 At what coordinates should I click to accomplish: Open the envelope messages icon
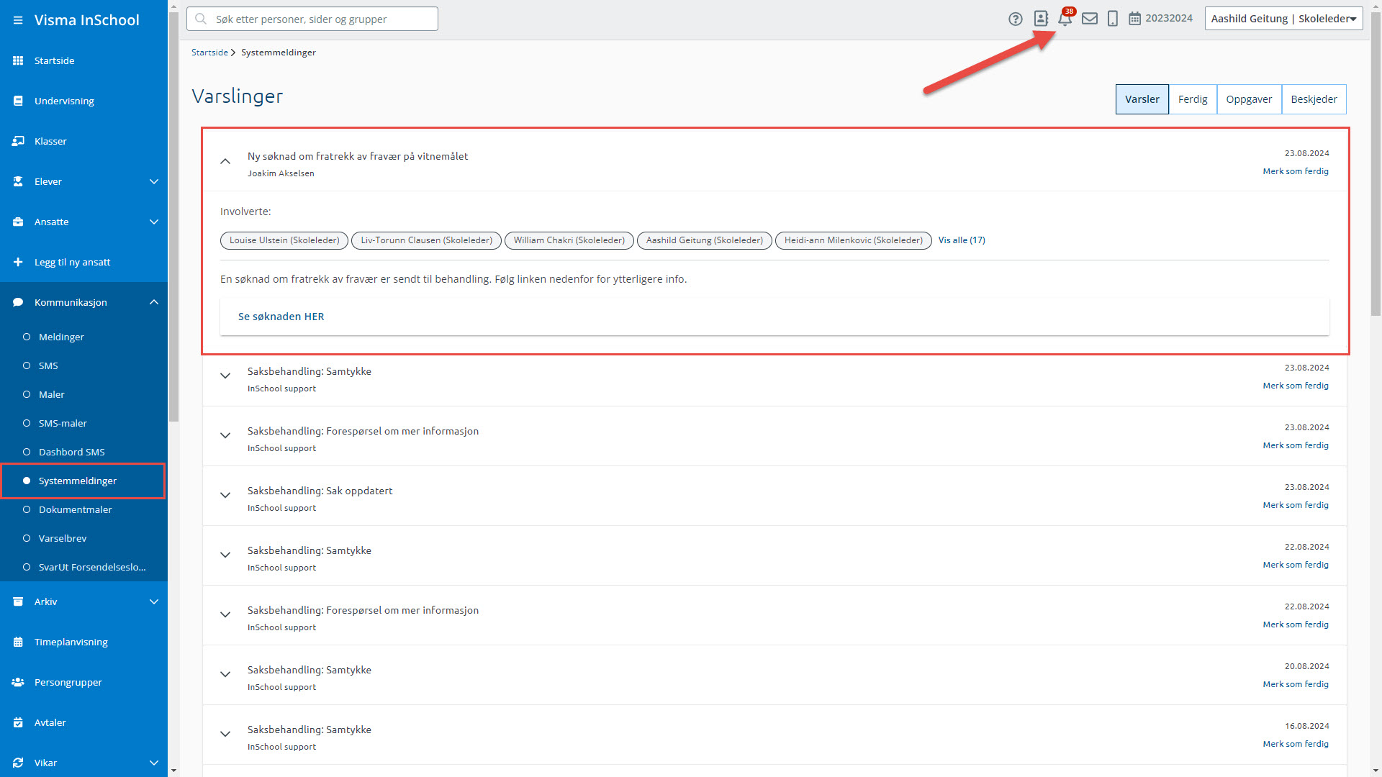coord(1090,19)
